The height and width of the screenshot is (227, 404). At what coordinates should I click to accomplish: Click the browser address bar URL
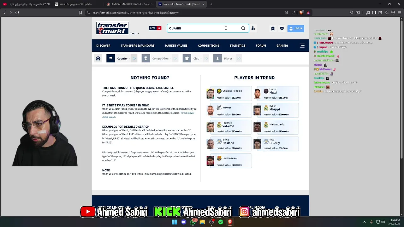[136, 13]
